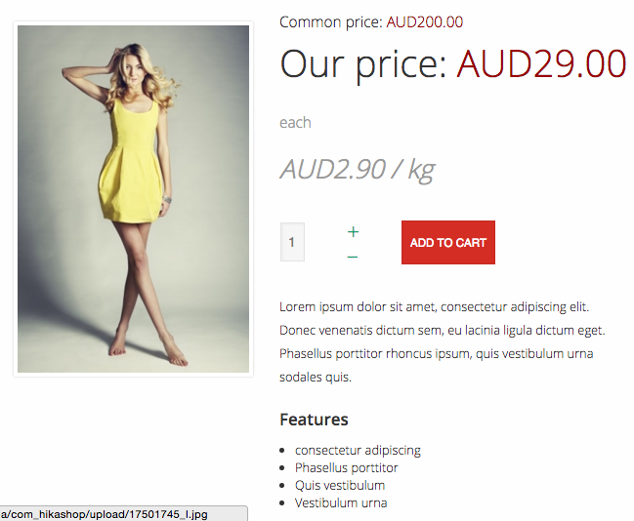Click the red ADD TO CART button

point(448,242)
